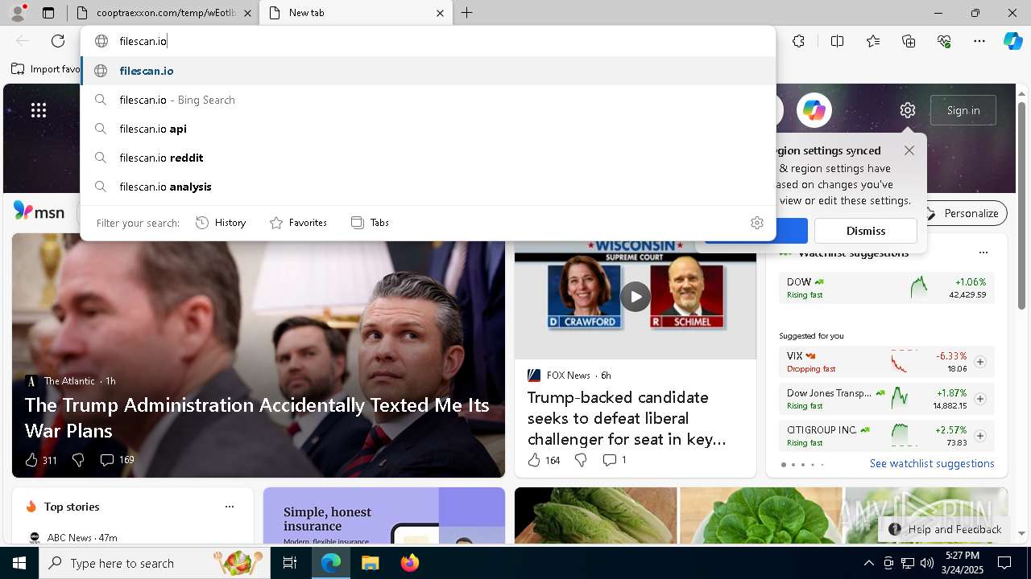This screenshot has height=579, width=1031.
Task: Open Settings and more ellipsis menu
Action: coord(979,41)
